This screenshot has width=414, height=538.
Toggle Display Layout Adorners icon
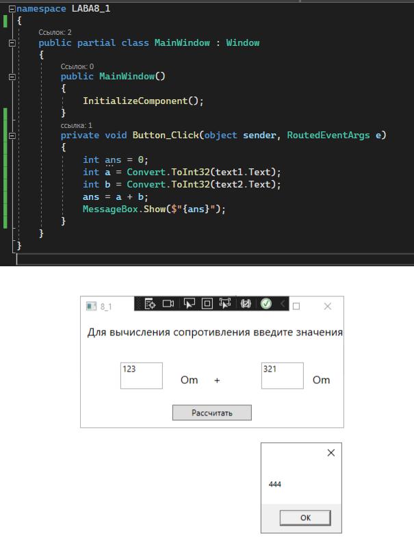pos(207,304)
